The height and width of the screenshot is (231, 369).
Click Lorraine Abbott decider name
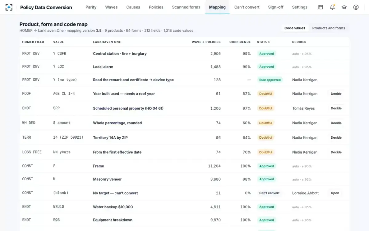coord(305,193)
